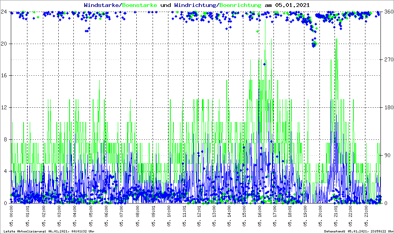Click the left axis value 16
The width and height of the screenshot is (394, 234).
(x=4, y=75)
